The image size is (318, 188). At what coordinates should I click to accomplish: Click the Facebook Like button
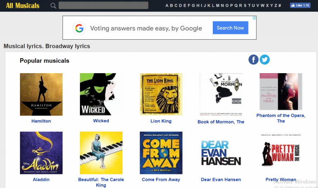point(300,5)
